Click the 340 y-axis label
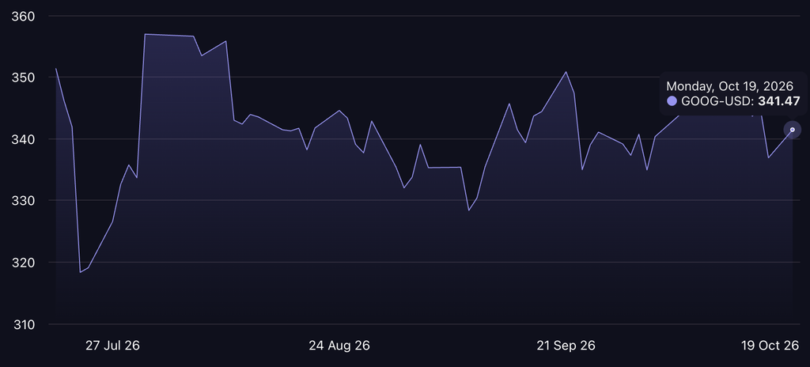This screenshot has height=367, width=810. click(23, 139)
